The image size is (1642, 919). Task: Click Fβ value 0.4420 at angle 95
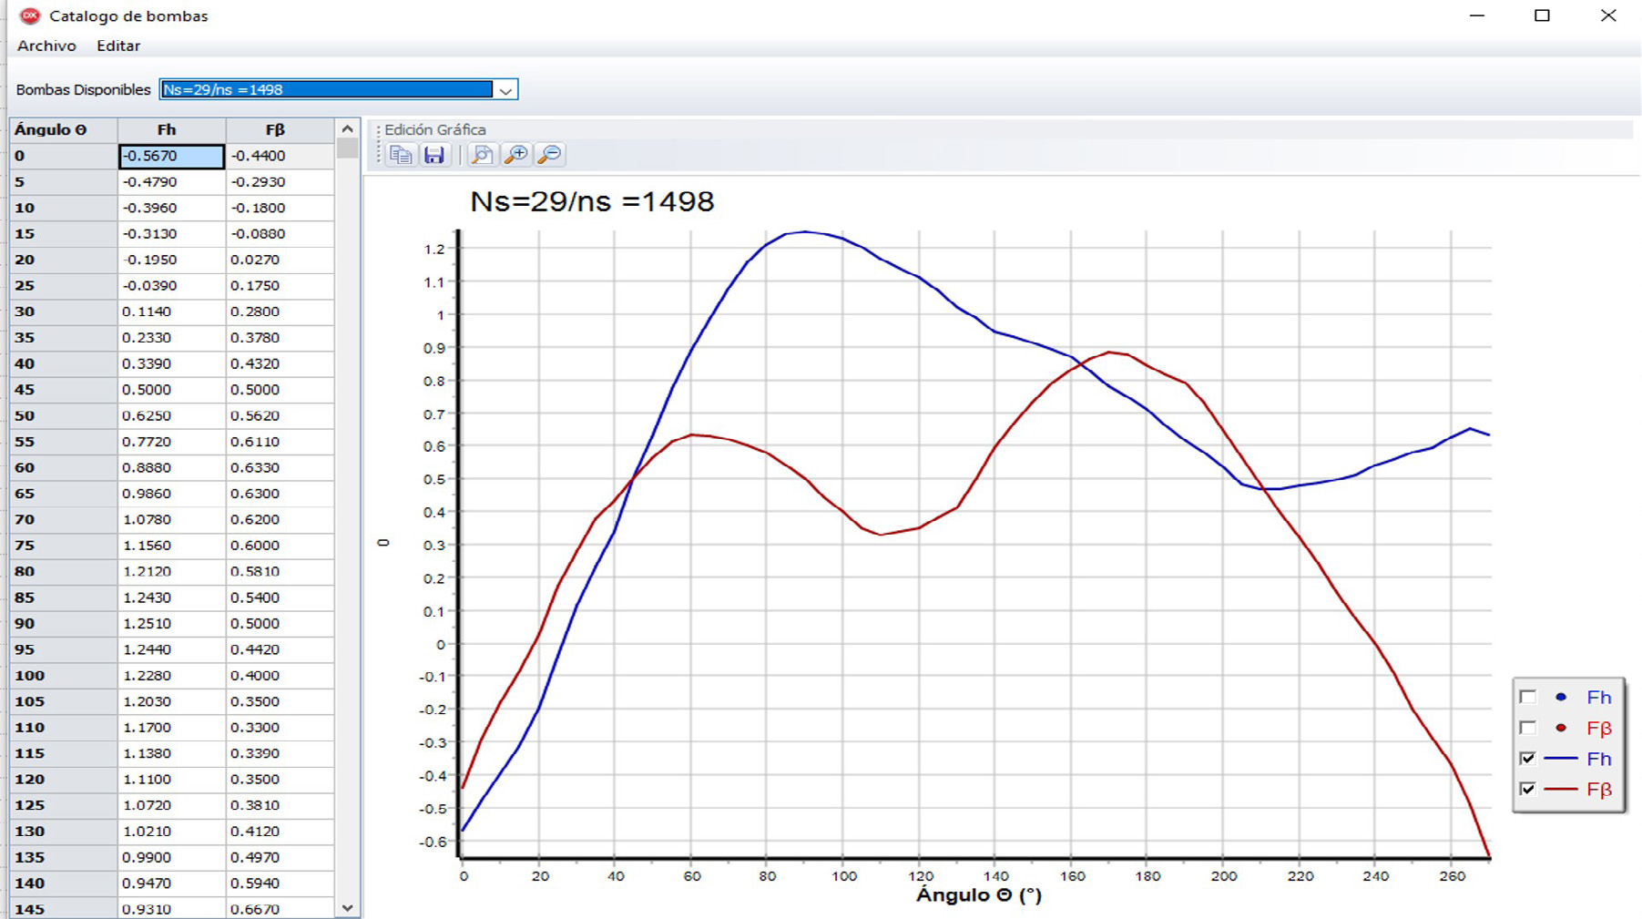point(280,649)
